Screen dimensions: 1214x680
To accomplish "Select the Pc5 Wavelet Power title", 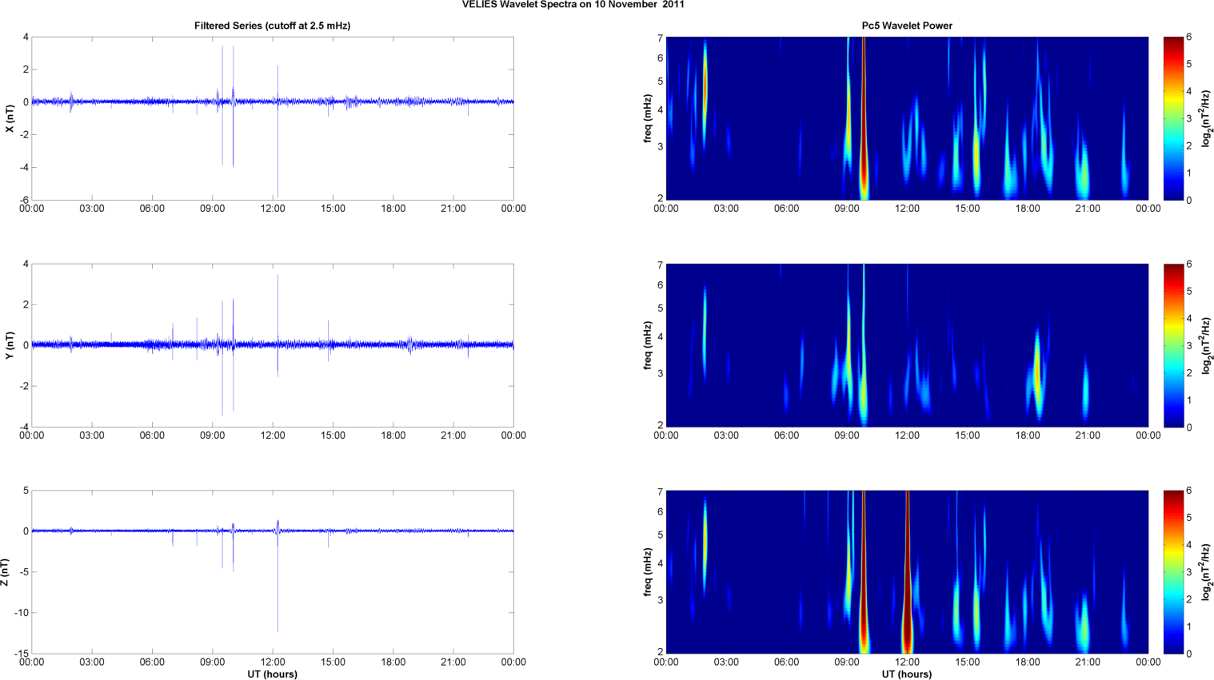I will pos(906,26).
